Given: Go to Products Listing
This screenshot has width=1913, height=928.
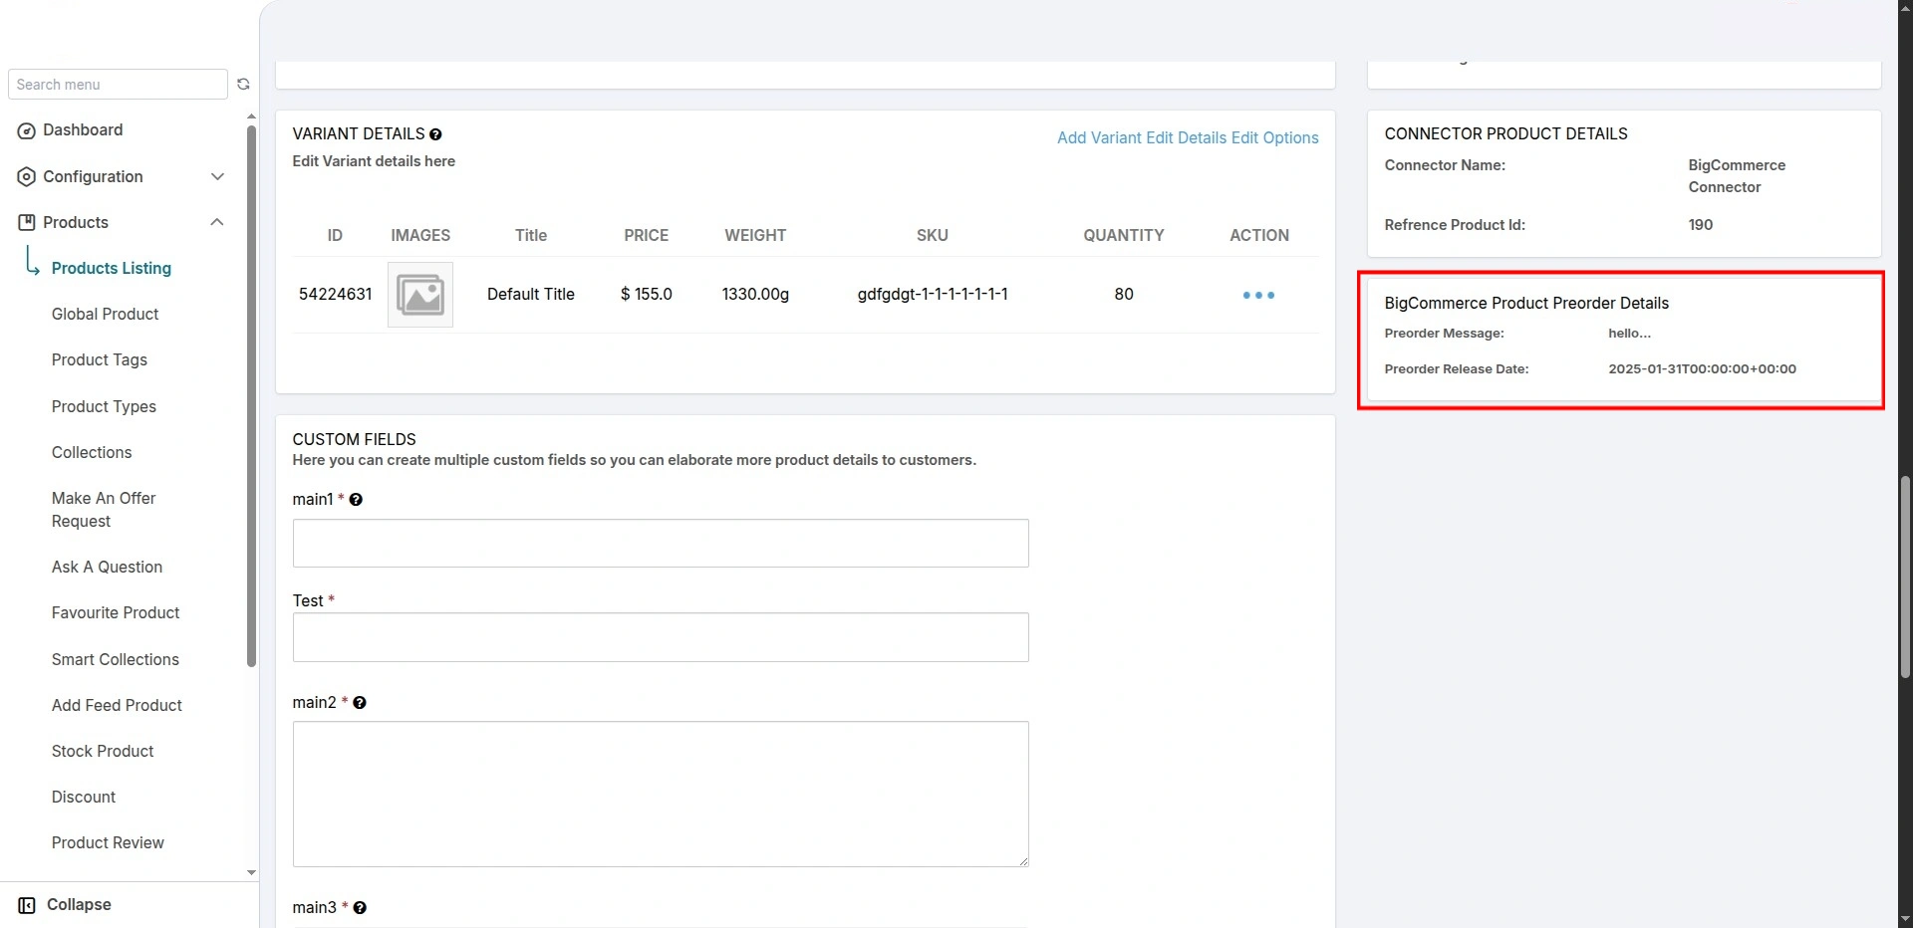Looking at the screenshot, I should [x=112, y=269].
